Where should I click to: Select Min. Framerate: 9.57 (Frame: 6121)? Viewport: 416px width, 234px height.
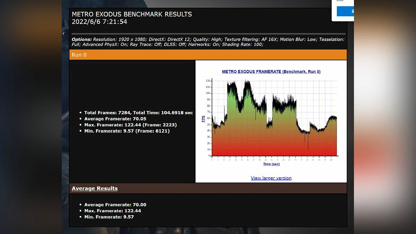pos(127,131)
